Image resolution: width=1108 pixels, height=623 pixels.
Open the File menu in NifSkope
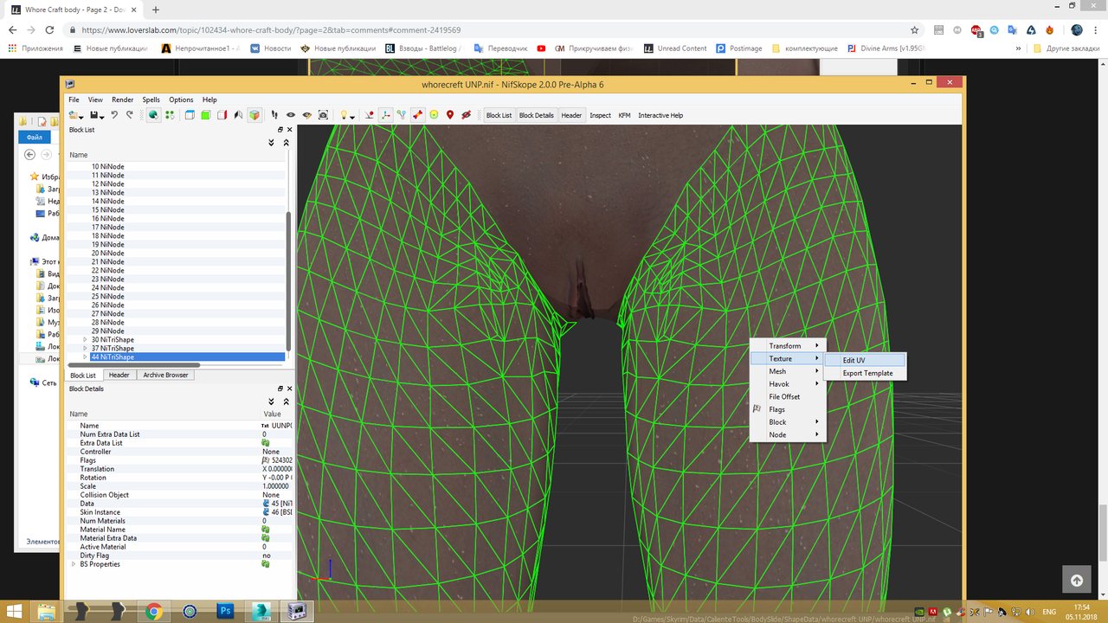tap(74, 100)
